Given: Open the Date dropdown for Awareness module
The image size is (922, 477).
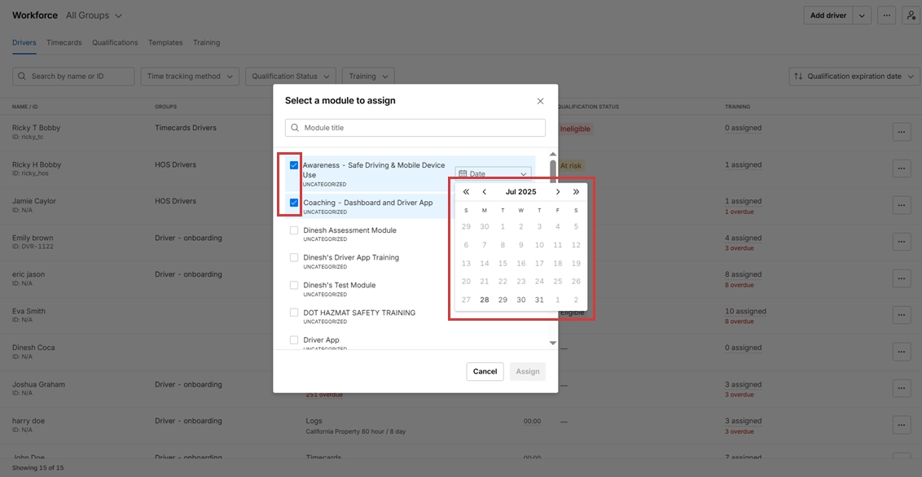Looking at the screenshot, I should 493,173.
